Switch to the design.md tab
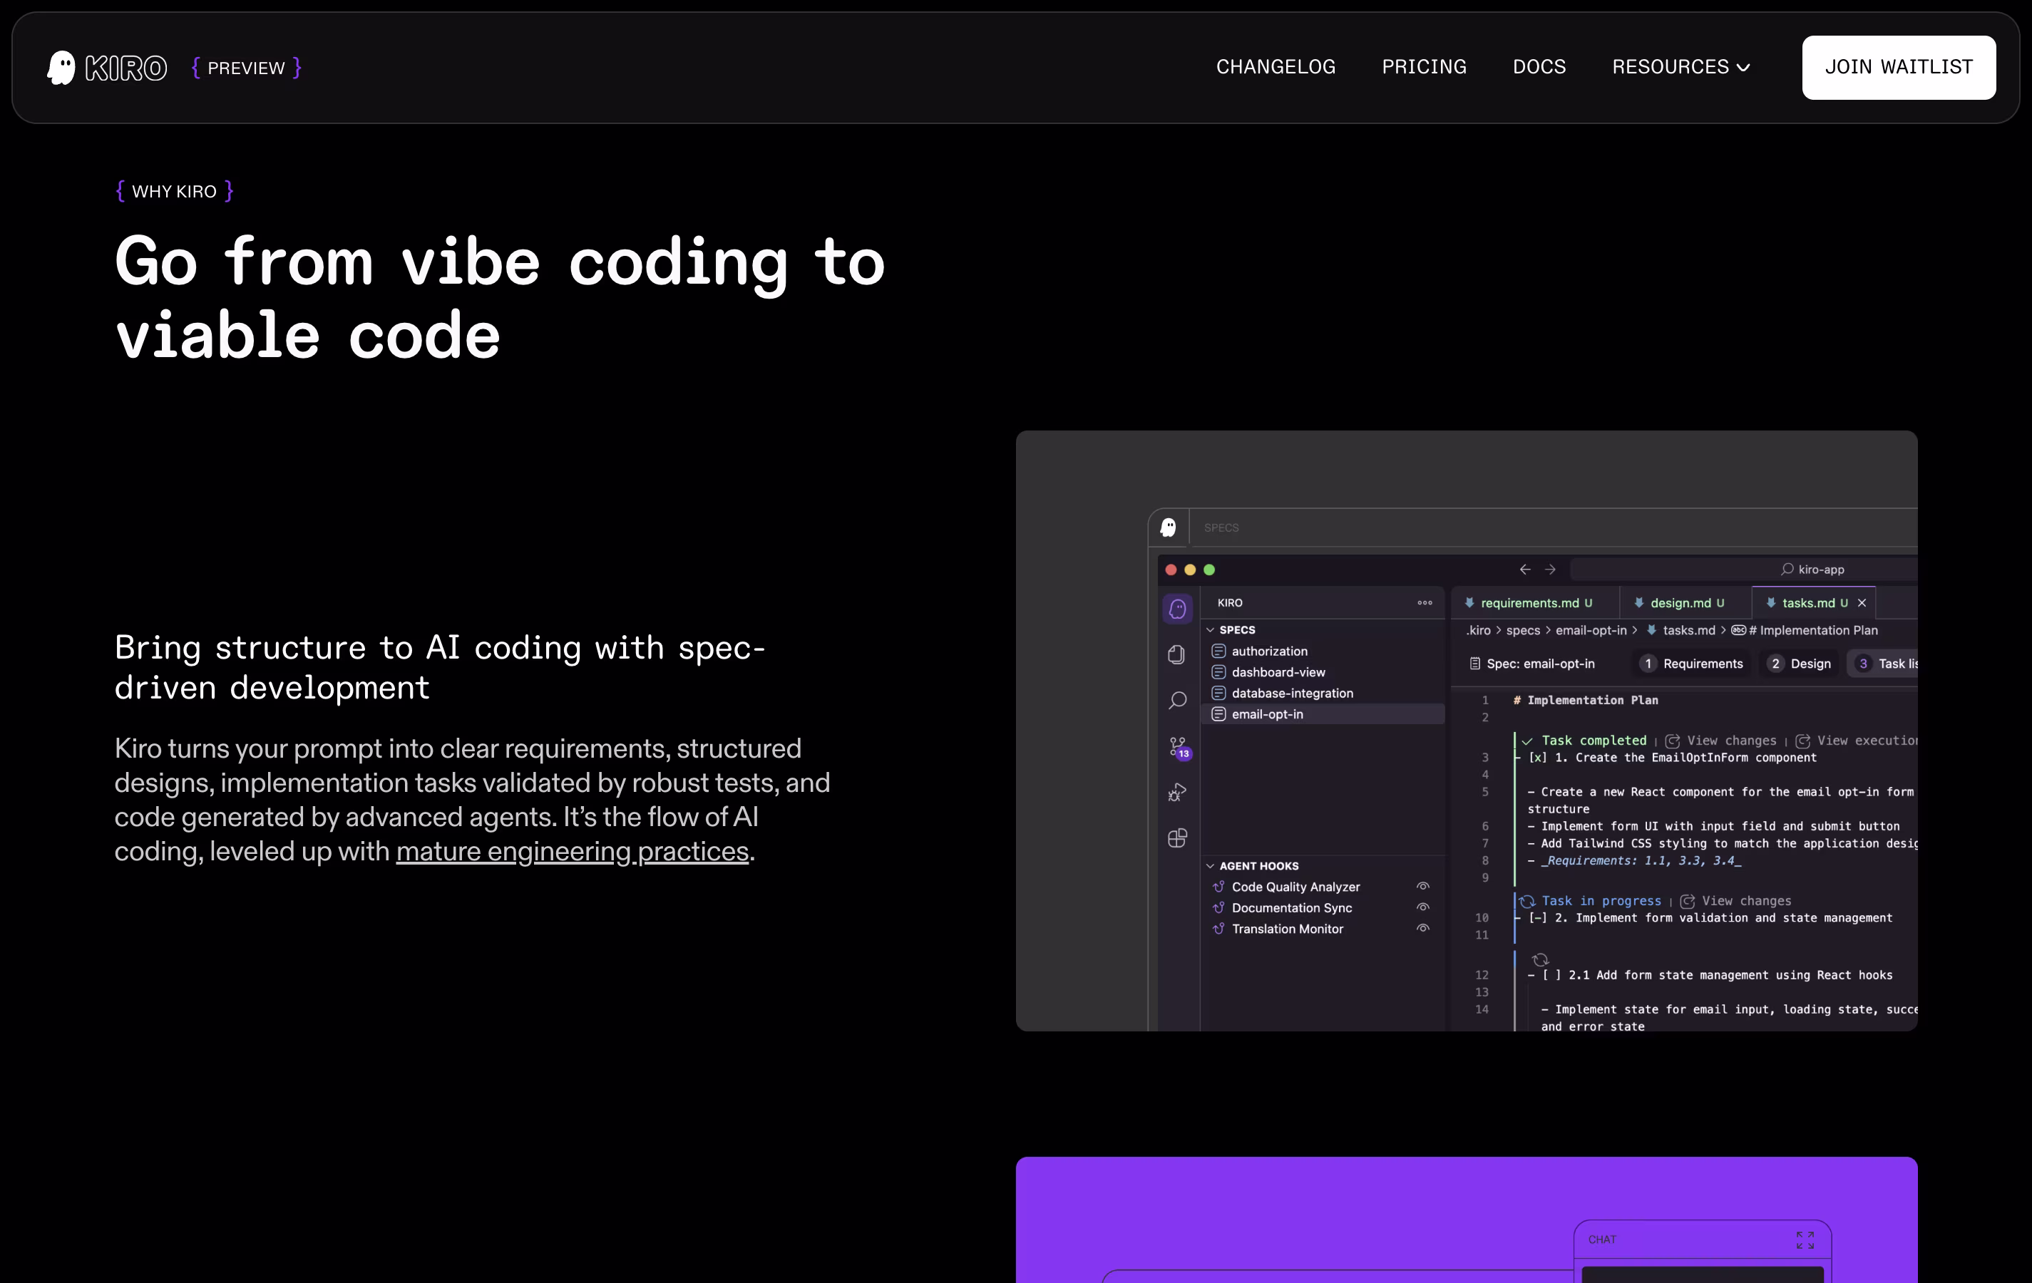 (1684, 602)
